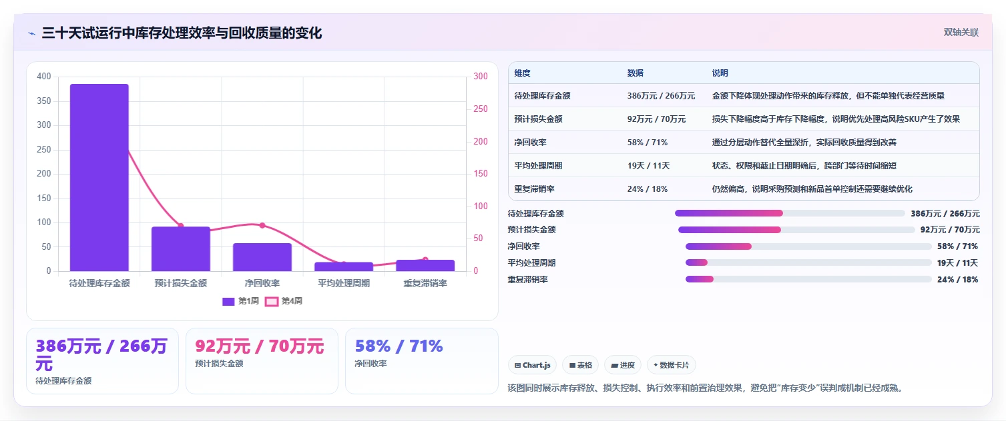Image resolution: width=1006 pixels, height=421 pixels.
Task: Click the 净回收率 progress bar
Action: click(808, 246)
